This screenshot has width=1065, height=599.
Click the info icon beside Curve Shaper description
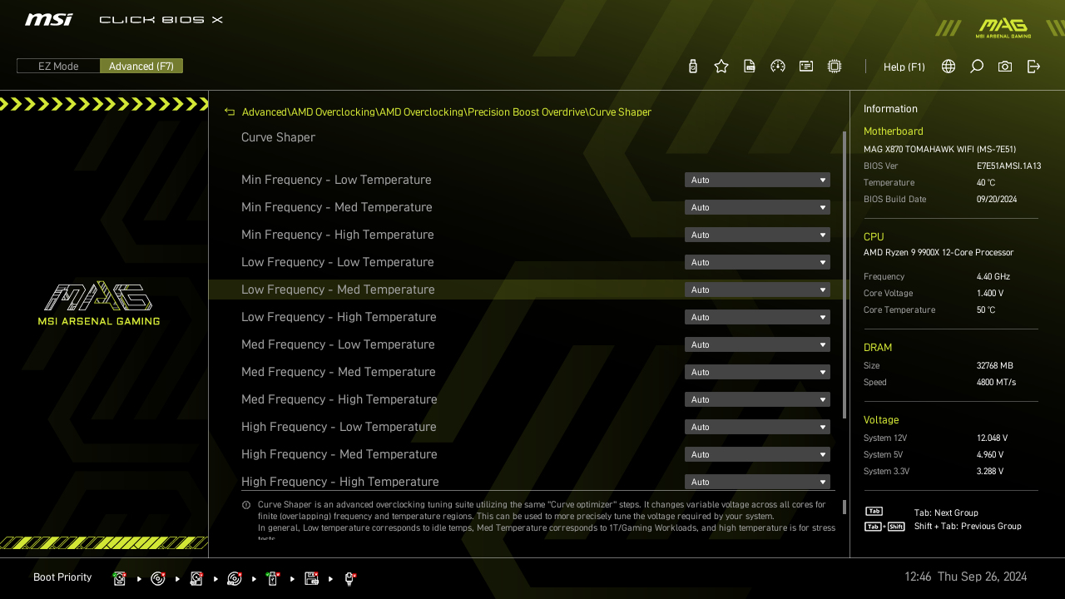point(246,505)
